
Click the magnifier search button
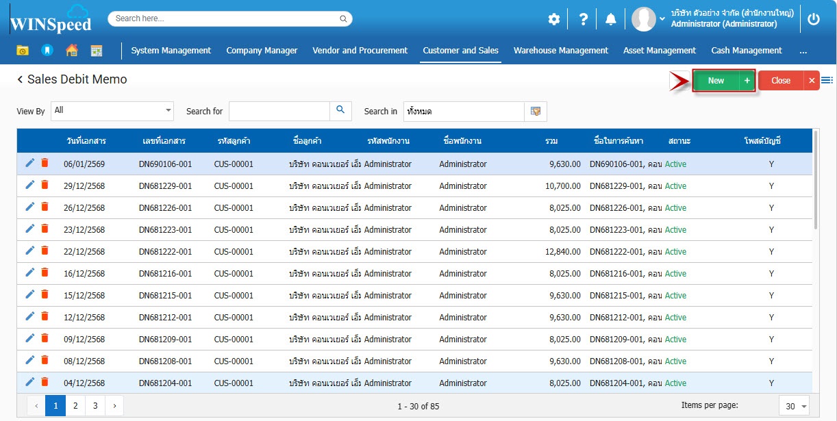click(340, 111)
